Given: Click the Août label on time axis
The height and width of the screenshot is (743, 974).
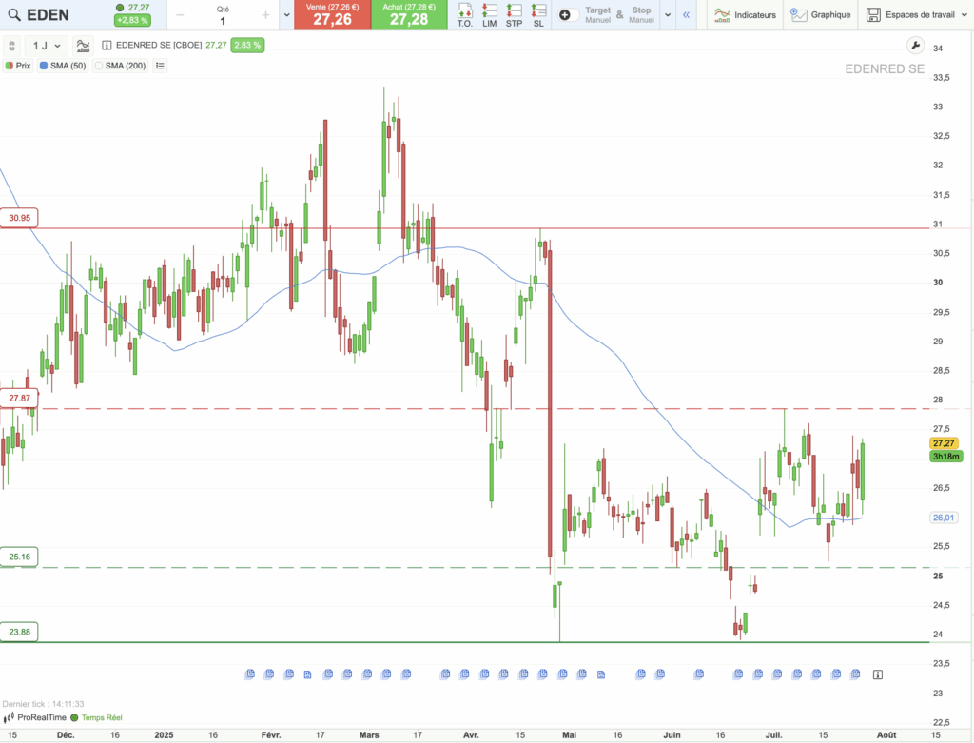Looking at the screenshot, I should pyautogui.click(x=886, y=735).
